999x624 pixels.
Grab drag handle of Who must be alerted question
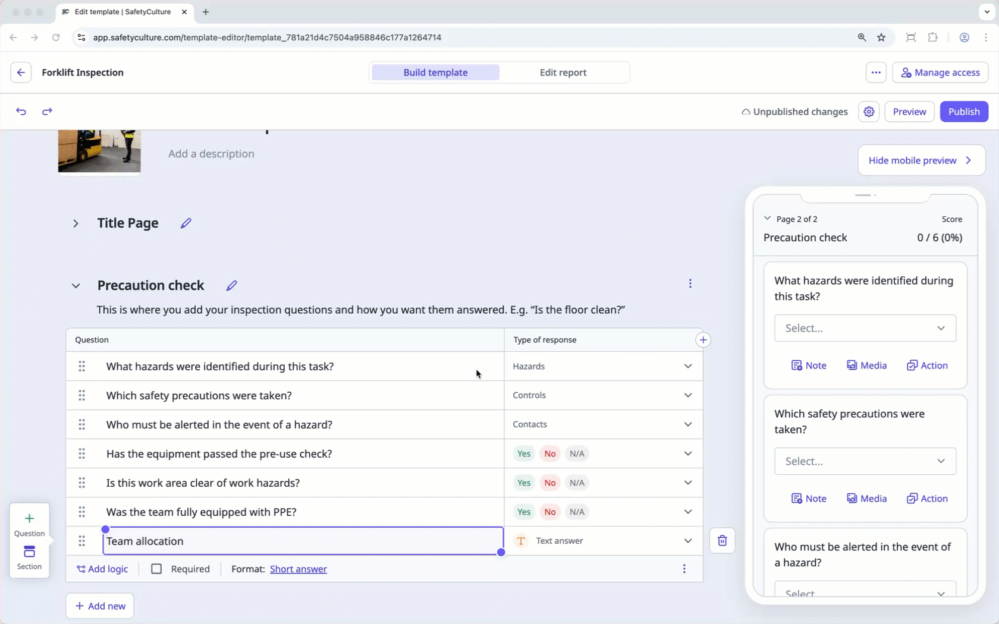pyautogui.click(x=82, y=425)
